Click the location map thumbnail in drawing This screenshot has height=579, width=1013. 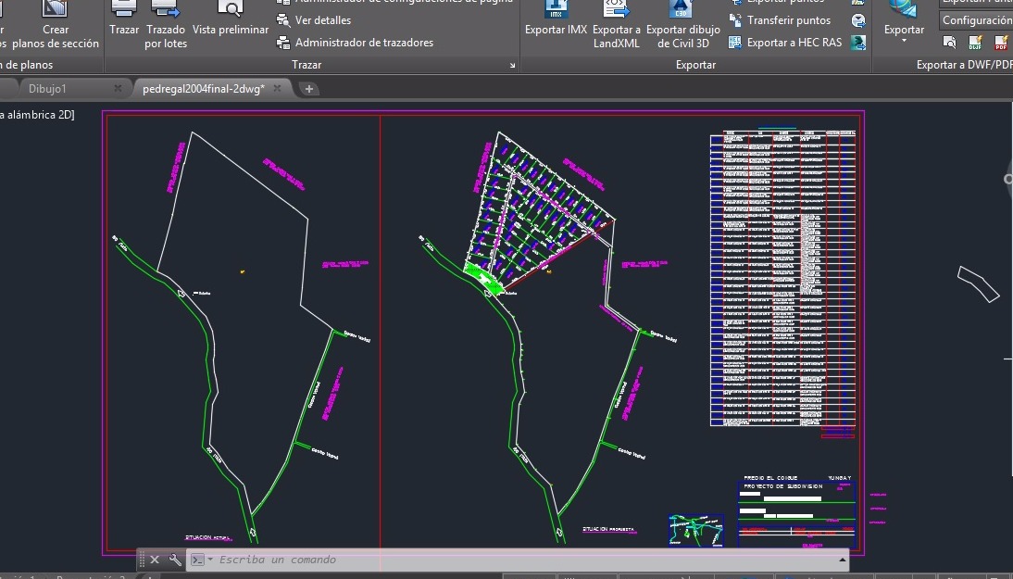(695, 531)
